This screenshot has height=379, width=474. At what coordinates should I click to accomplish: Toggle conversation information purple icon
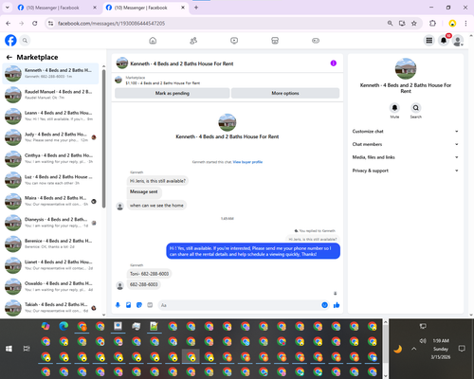pyautogui.click(x=334, y=63)
